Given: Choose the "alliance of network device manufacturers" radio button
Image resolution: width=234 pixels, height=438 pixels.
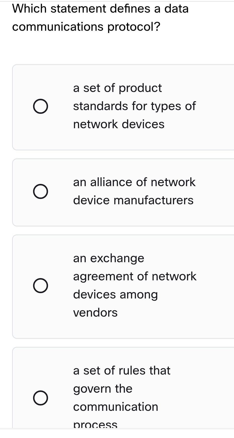Looking at the screenshot, I should tap(40, 191).
